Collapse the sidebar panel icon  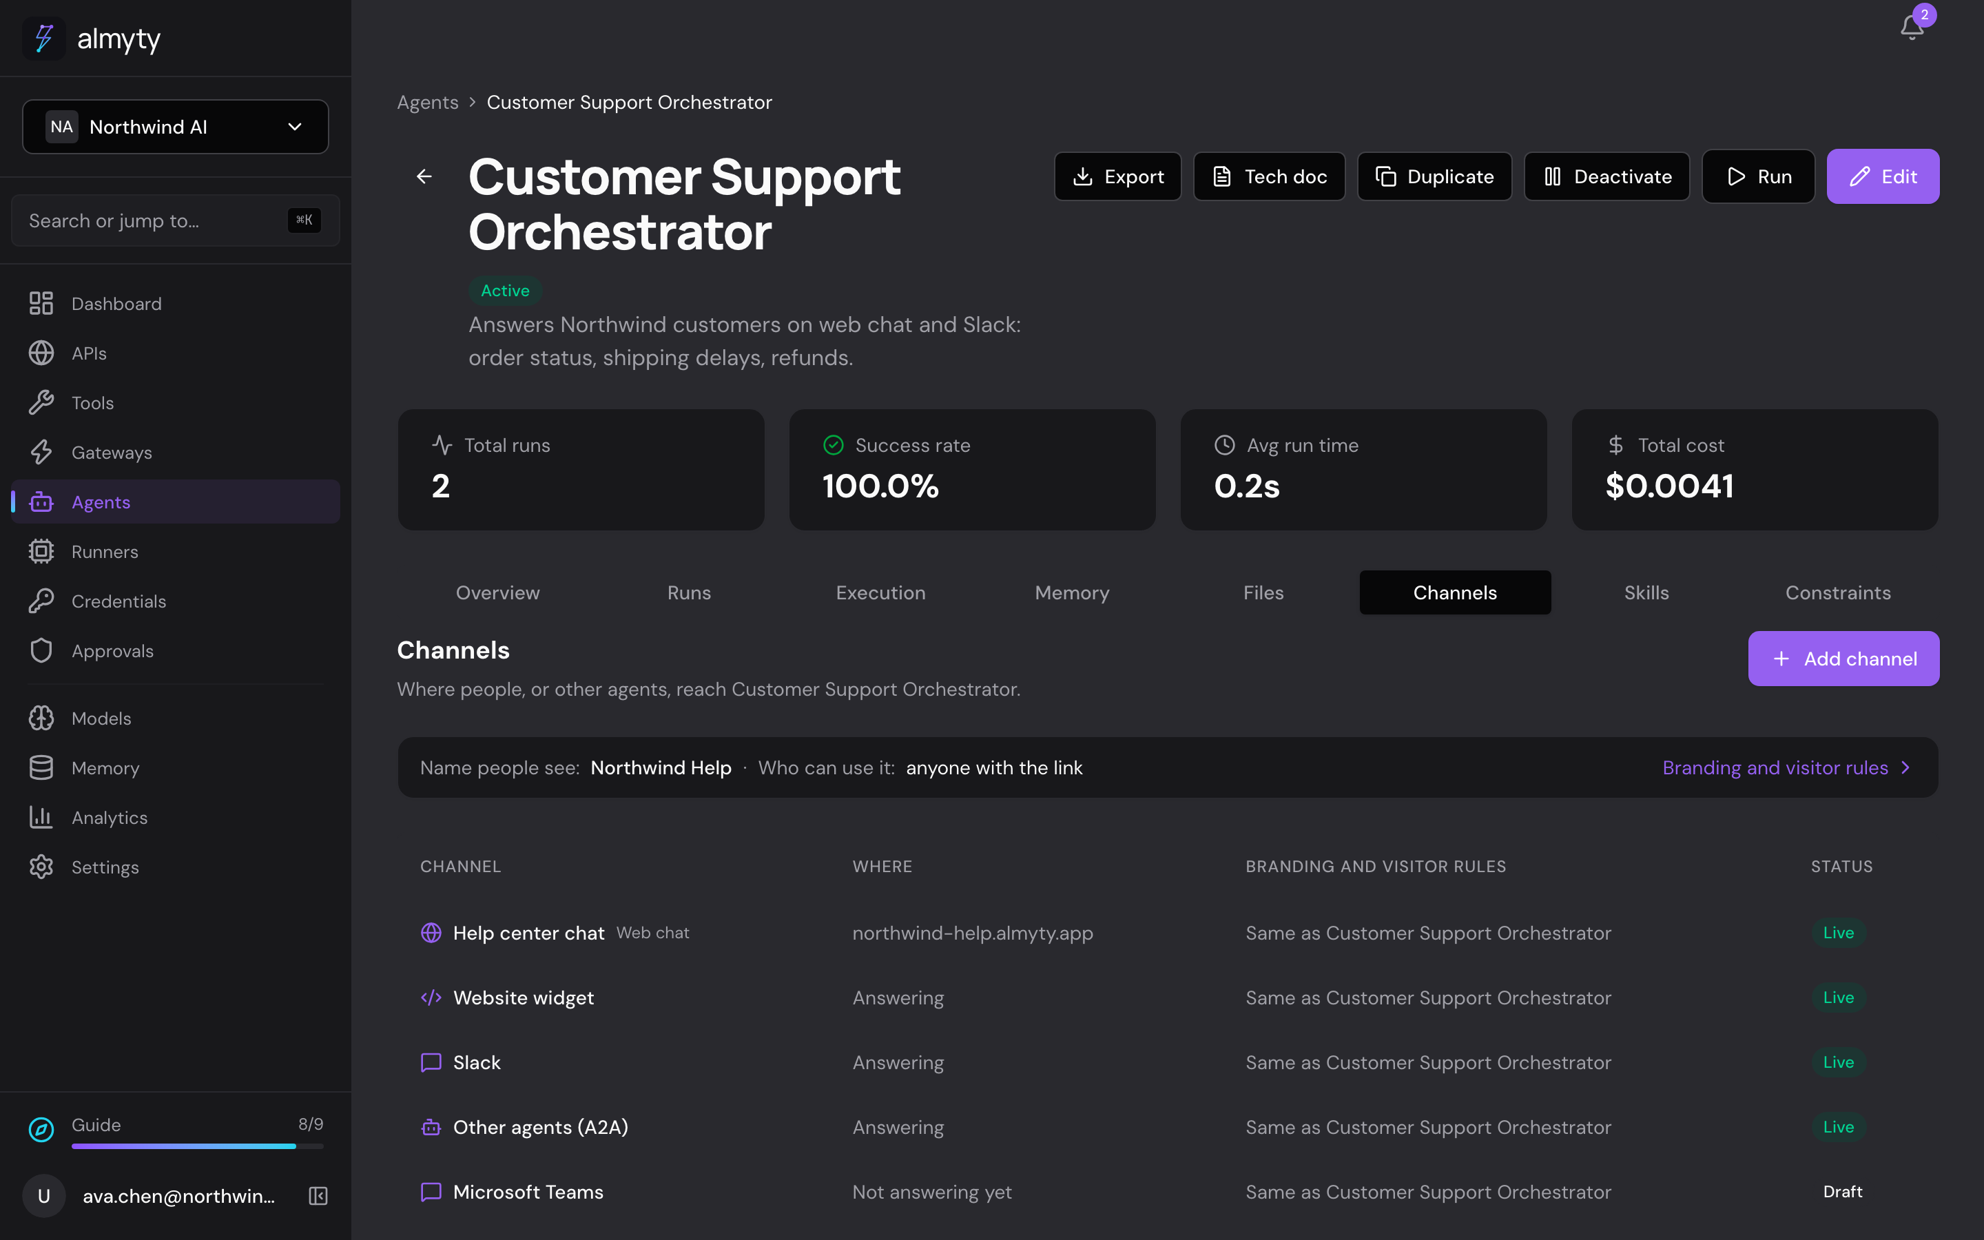(x=318, y=1196)
